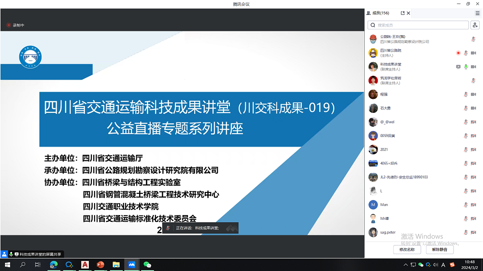Select member 石大勇 in list
Screen dimensions: 483x271
point(424,108)
